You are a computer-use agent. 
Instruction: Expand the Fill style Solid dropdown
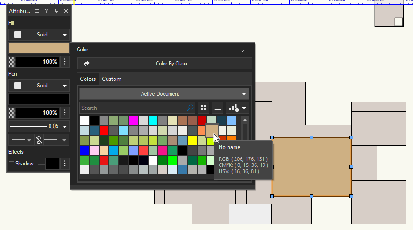point(64,35)
